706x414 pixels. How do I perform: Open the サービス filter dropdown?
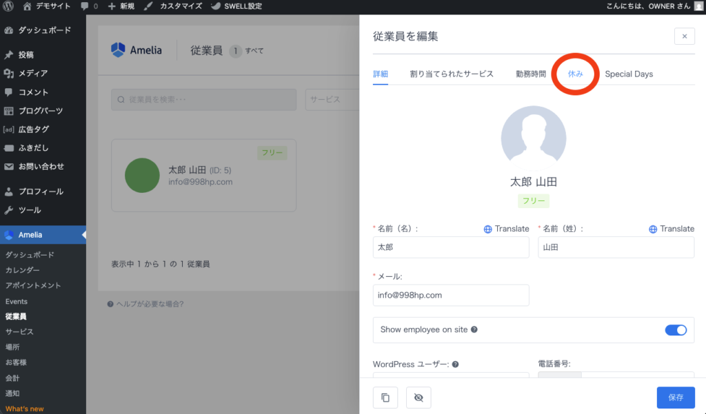(x=332, y=99)
